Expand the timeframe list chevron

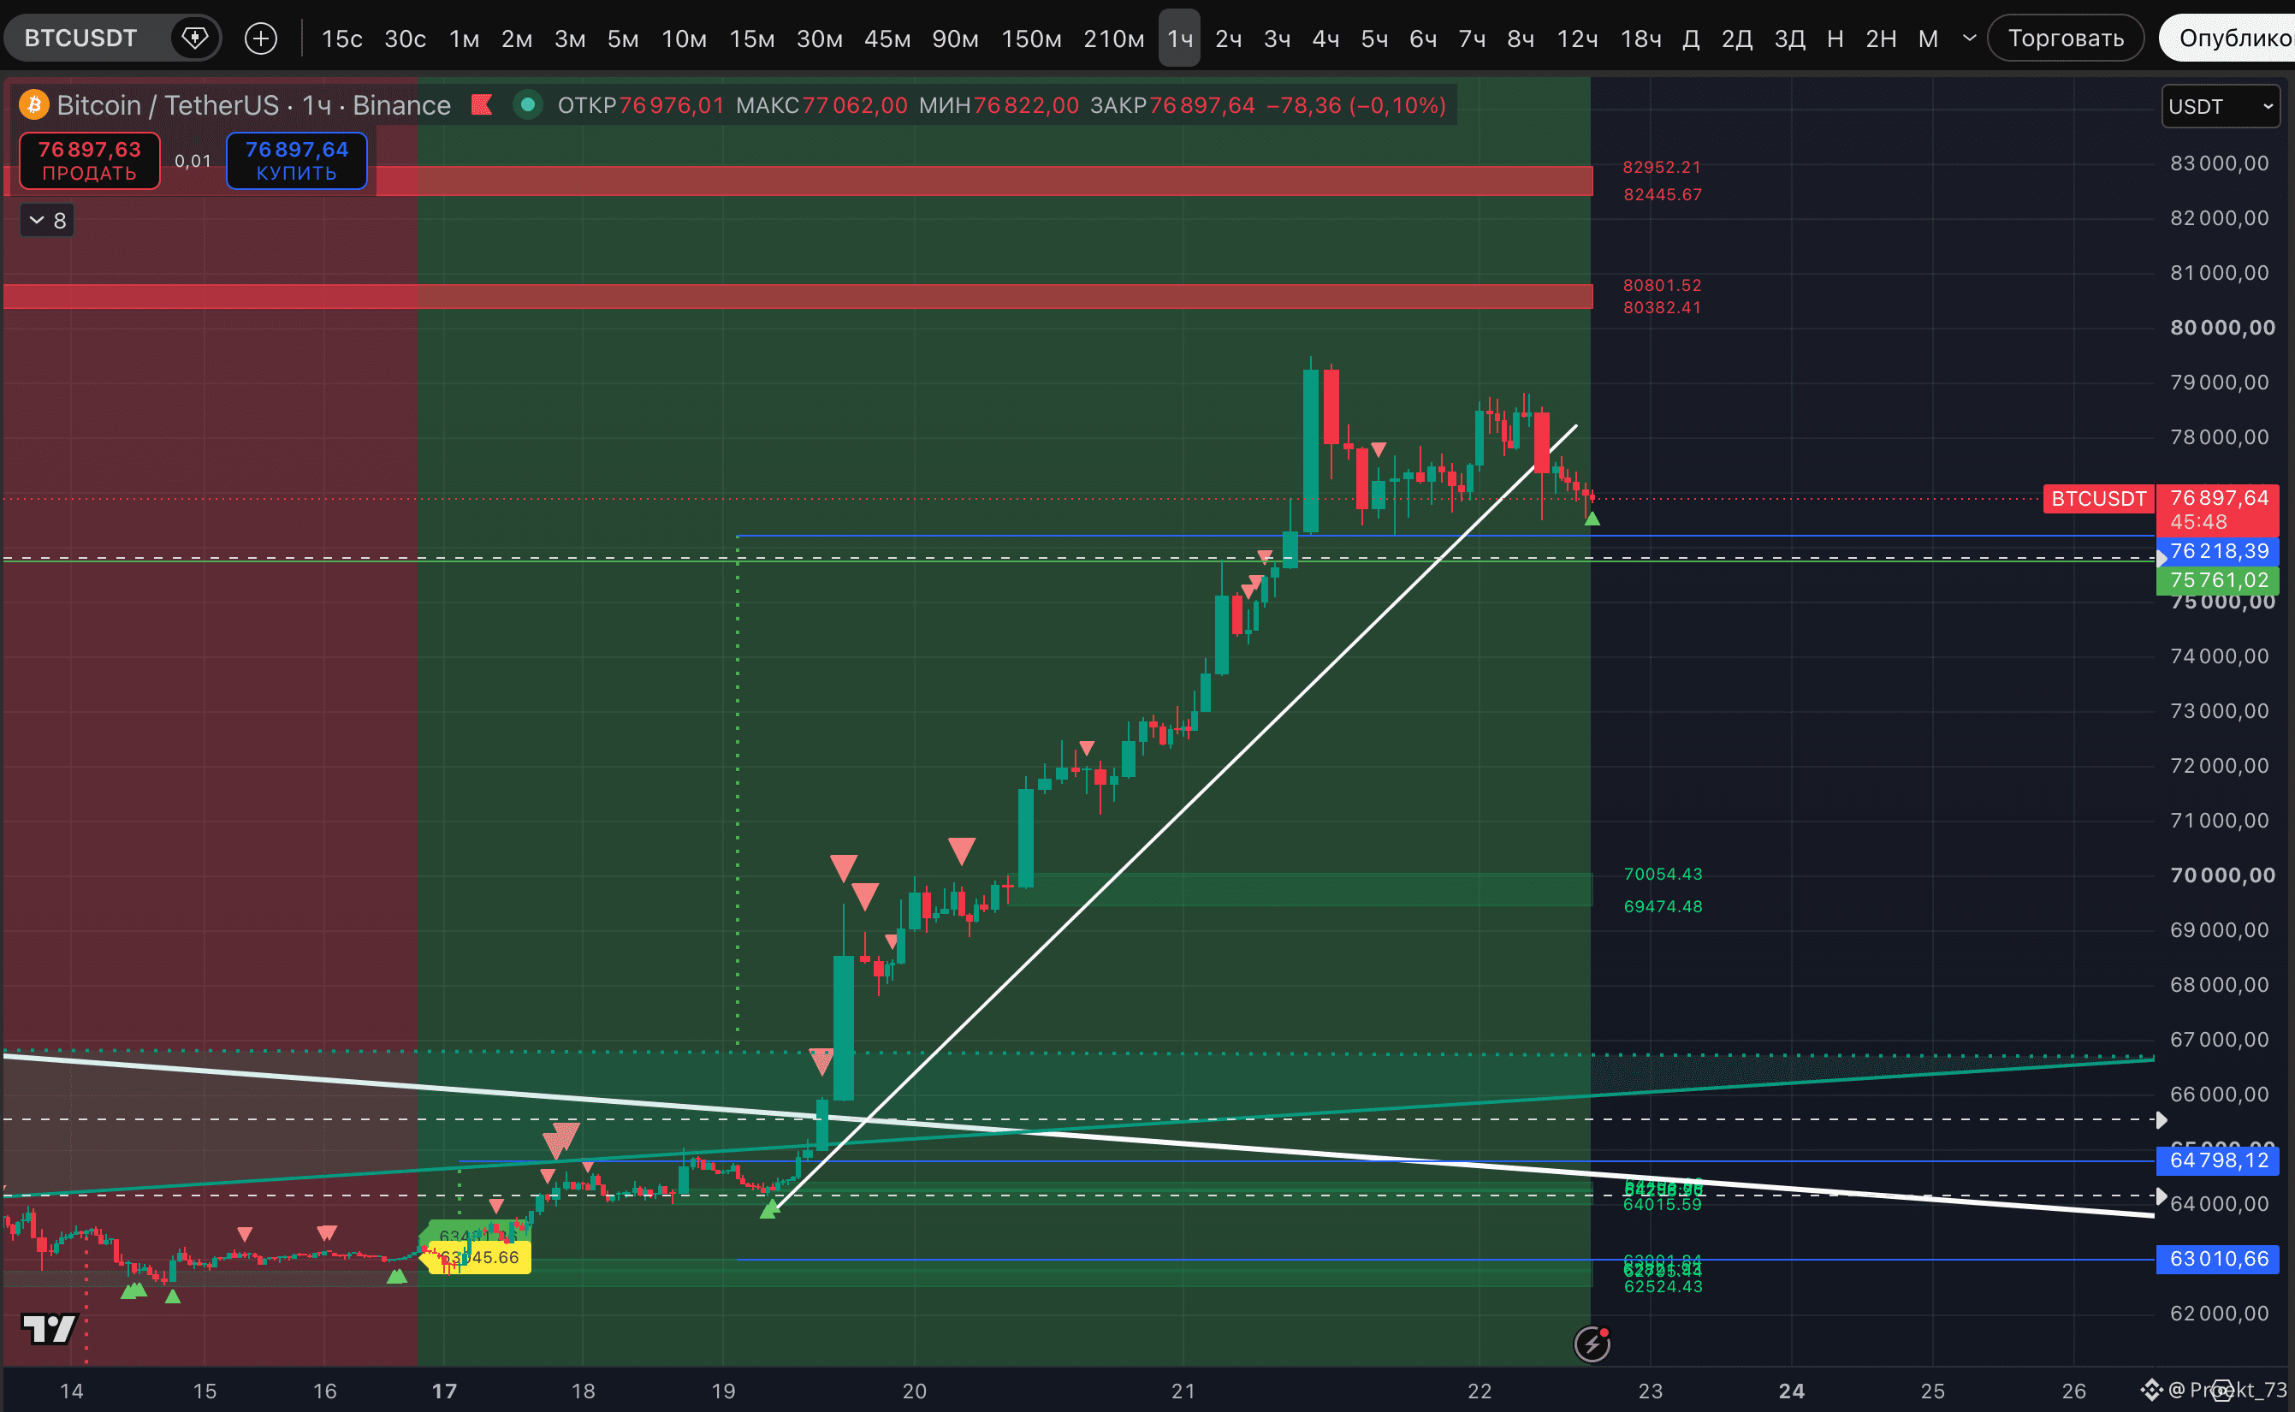click(x=1969, y=39)
